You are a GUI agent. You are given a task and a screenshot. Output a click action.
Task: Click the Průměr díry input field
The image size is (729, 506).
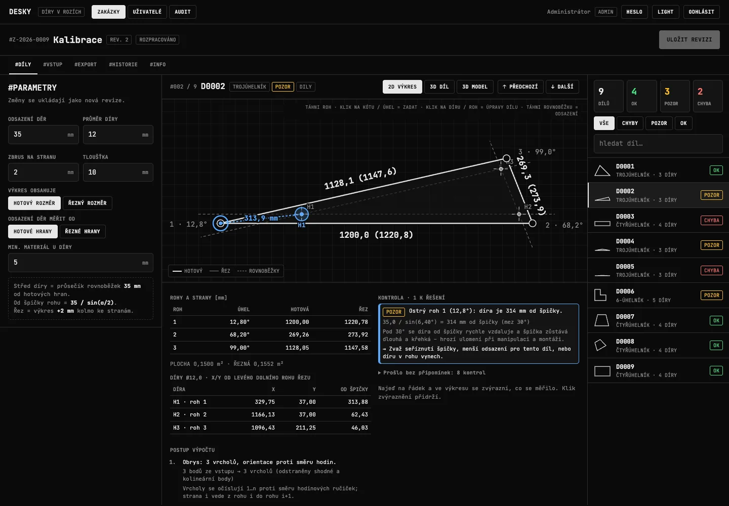tap(118, 135)
